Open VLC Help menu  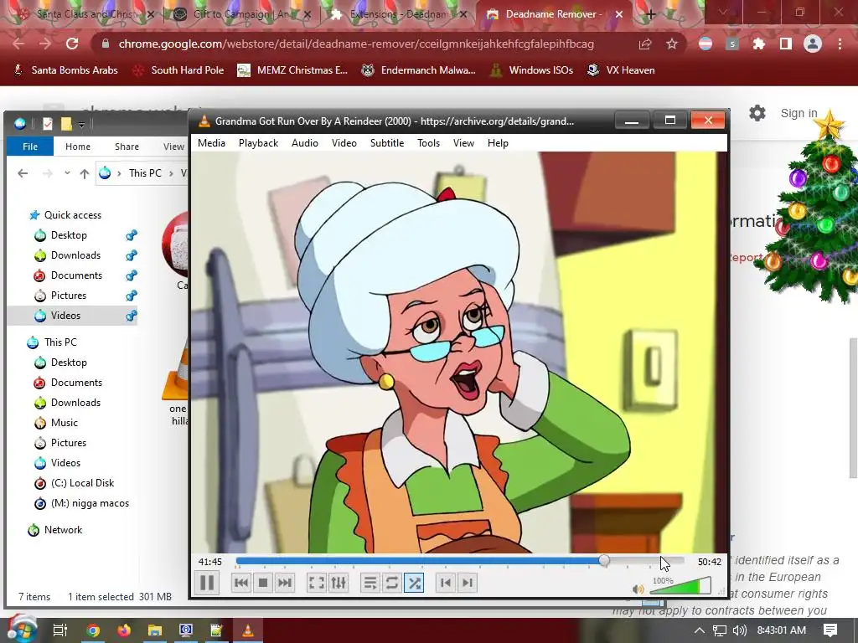coord(498,142)
